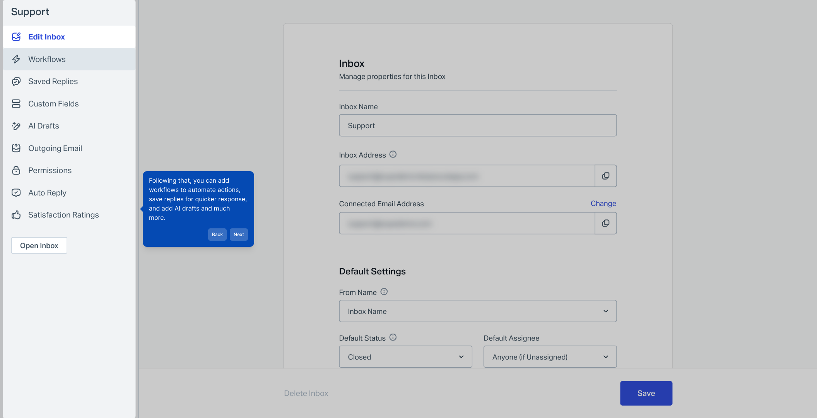Viewport: 817px width, 418px height.
Task: Click the Custom Fields stacked icon
Action: (16, 104)
